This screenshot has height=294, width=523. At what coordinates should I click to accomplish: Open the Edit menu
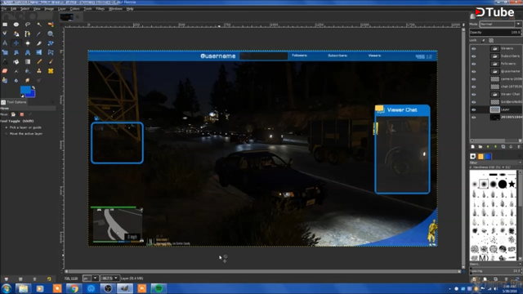14,9
